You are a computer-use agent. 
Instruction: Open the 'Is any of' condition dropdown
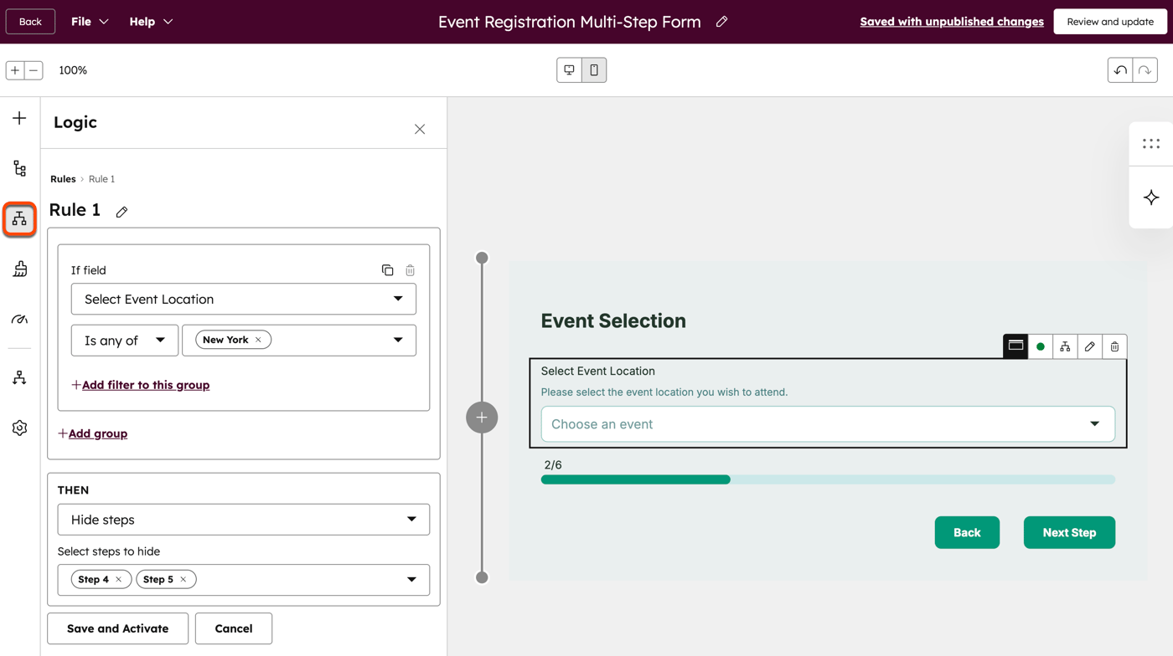coord(124,340)
